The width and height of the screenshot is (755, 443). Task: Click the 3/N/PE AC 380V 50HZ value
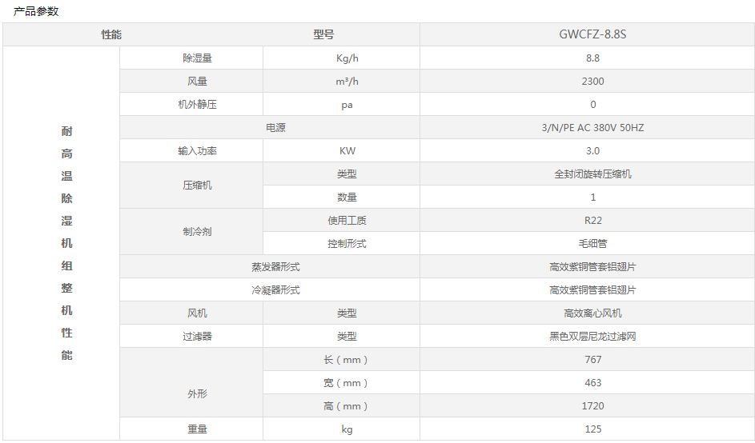point(592,128)
